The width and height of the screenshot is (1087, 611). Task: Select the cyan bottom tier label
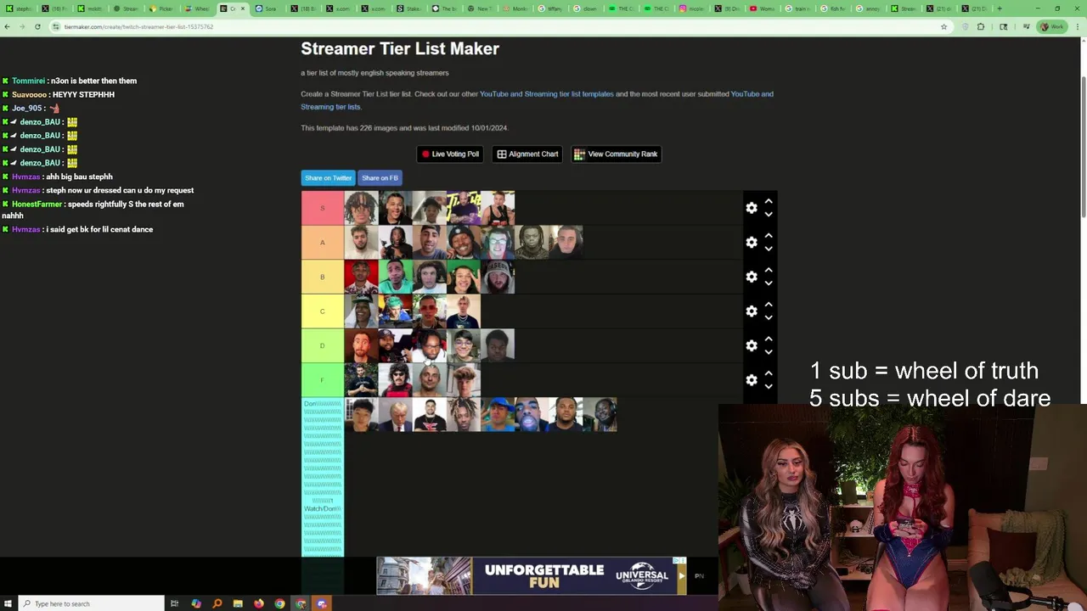pos(323,477)
